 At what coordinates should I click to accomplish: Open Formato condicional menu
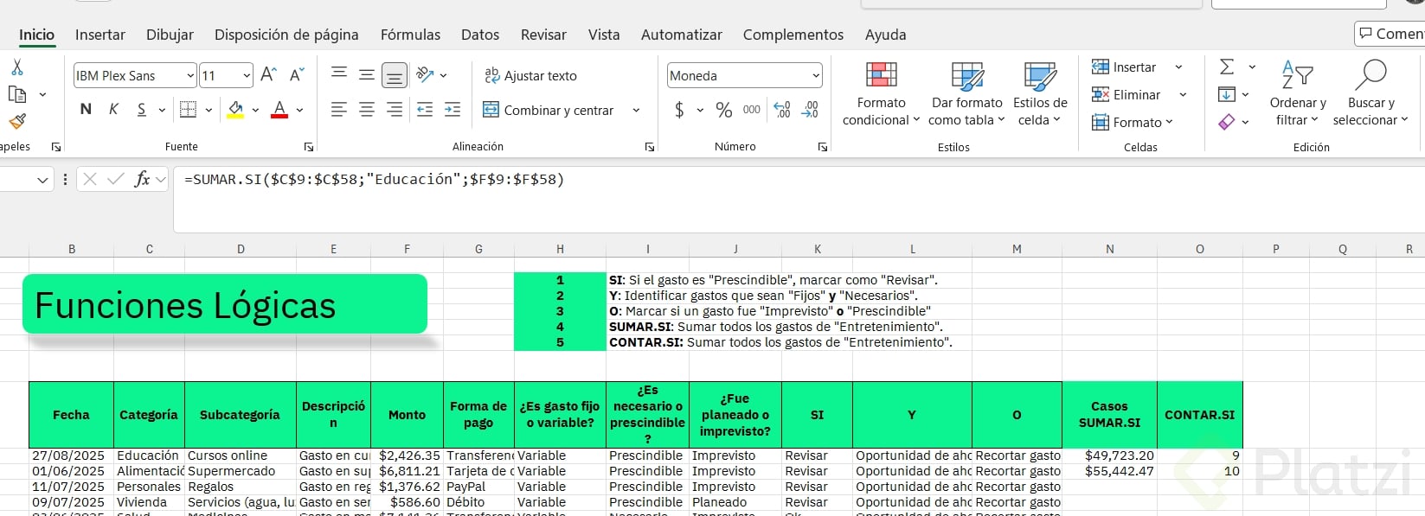(881, 94)
